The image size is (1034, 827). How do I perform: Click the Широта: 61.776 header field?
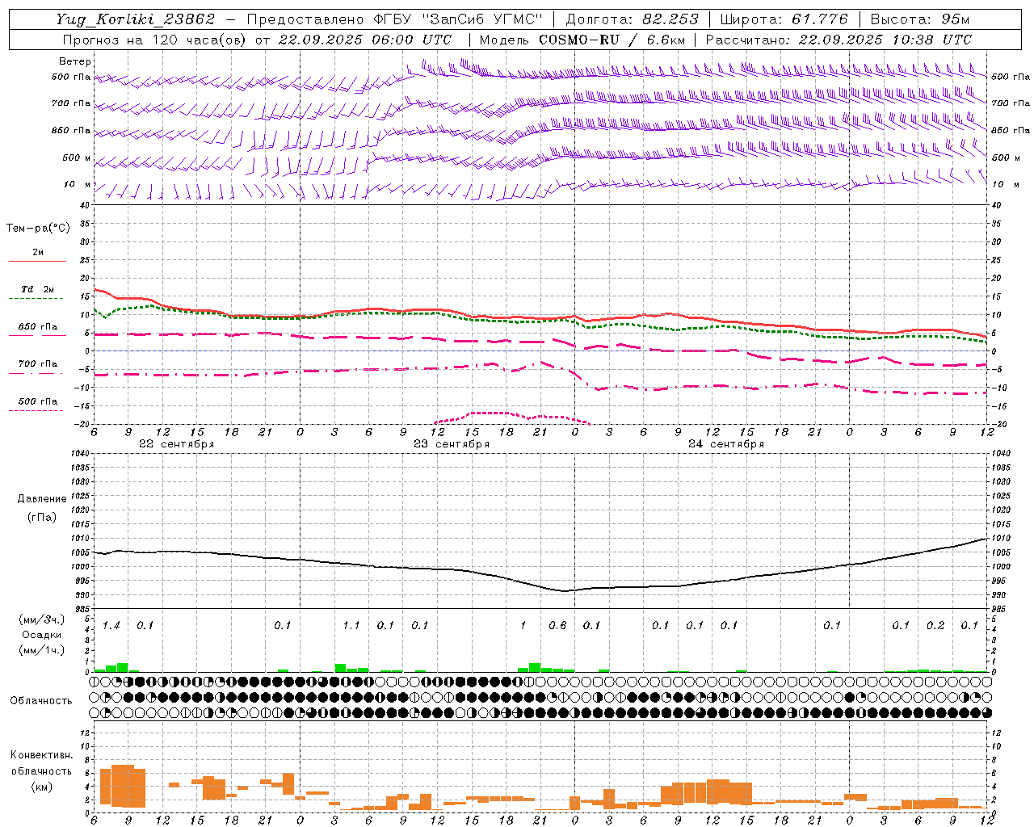(x=784, y=19)
